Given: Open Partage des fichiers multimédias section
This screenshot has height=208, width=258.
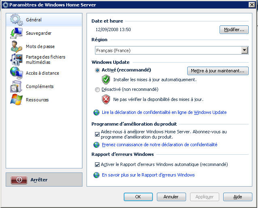Looking at the screenshot, I should [x=44, y=59].
